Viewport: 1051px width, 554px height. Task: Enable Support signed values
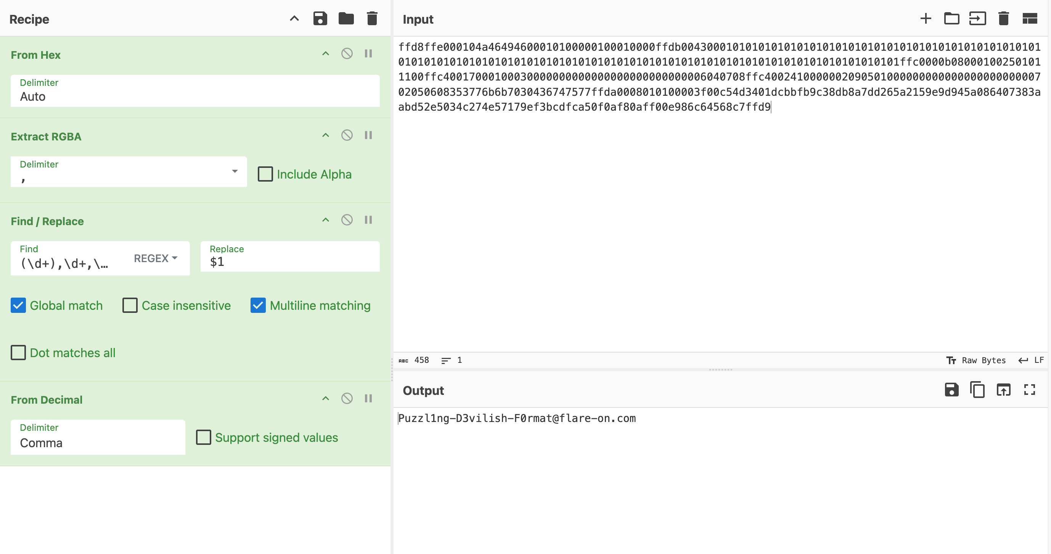click(204, 437)
